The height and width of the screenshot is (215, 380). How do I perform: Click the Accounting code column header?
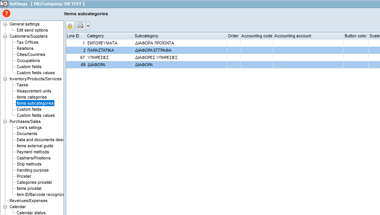257,36
